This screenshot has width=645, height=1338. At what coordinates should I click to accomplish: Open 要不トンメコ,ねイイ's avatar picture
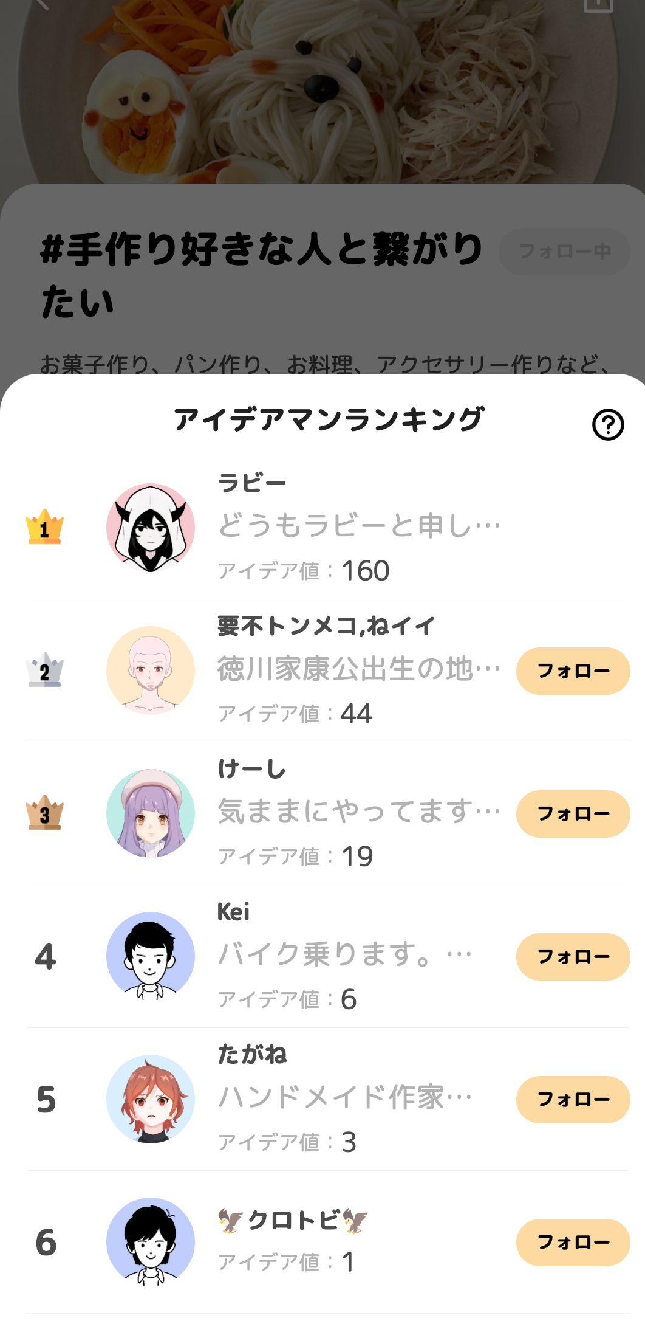point(151,671)
